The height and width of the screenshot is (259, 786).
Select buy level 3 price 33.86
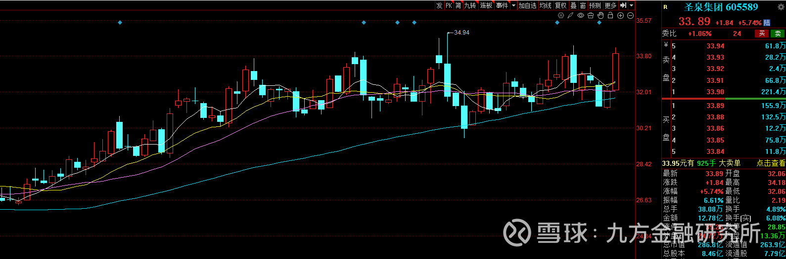coord(715,128)
